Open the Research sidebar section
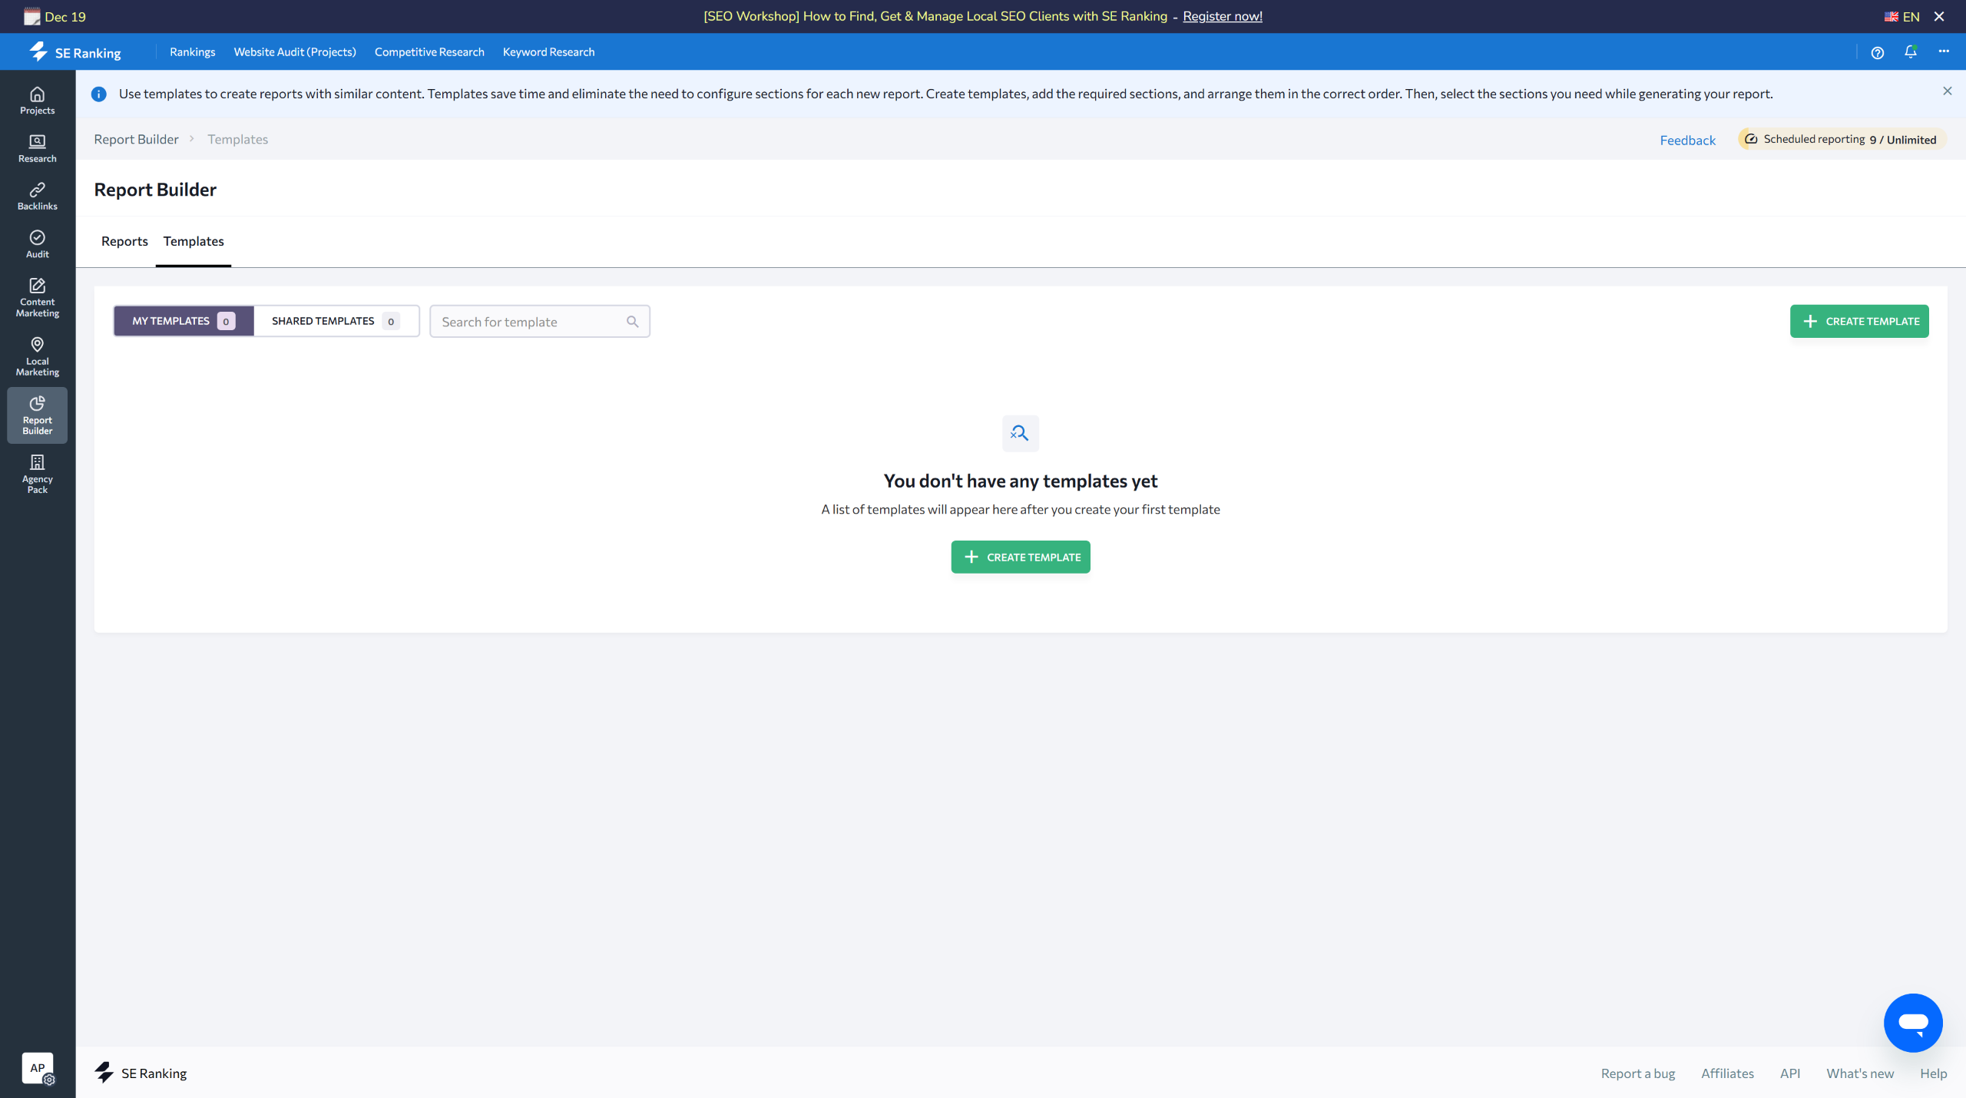The image size is (1966, 1098). click(37, 148)
